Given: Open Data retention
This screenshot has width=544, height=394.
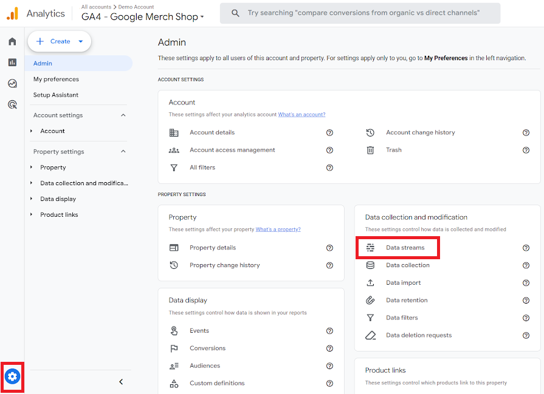Looking at the screenshot, I should [407, 300].
